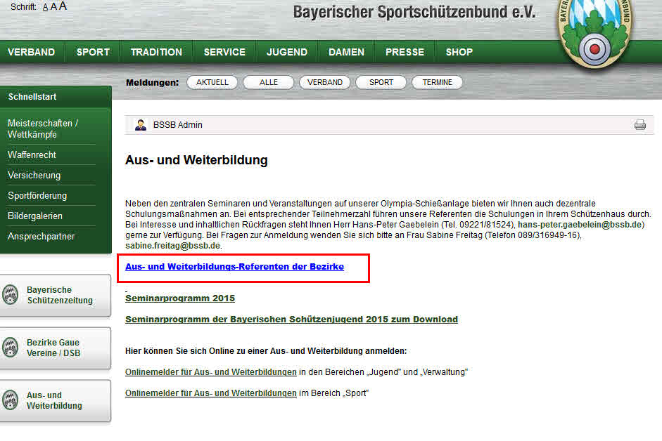Image resolution: width=662 pixels, height=441 pixels.
Task: Open the JUGEND menu item
Action: [x=286, y=52]
